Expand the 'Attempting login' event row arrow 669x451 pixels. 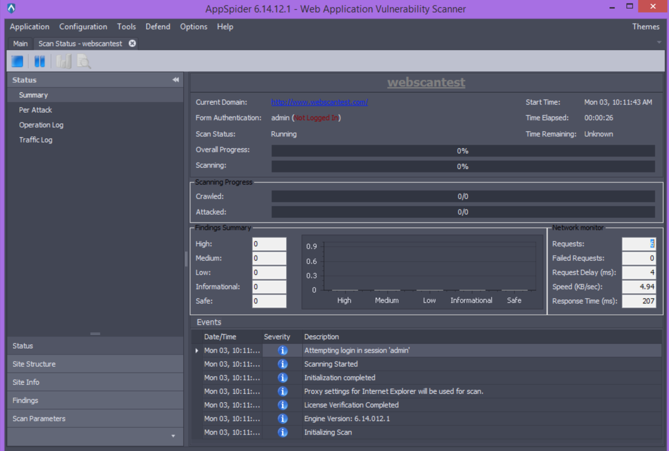pos(197,350)
